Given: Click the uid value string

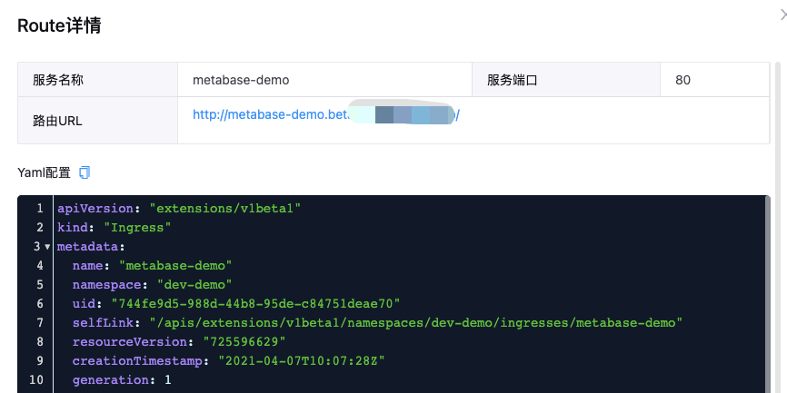Looking at the screenshot, I should [x=255, y=304].
